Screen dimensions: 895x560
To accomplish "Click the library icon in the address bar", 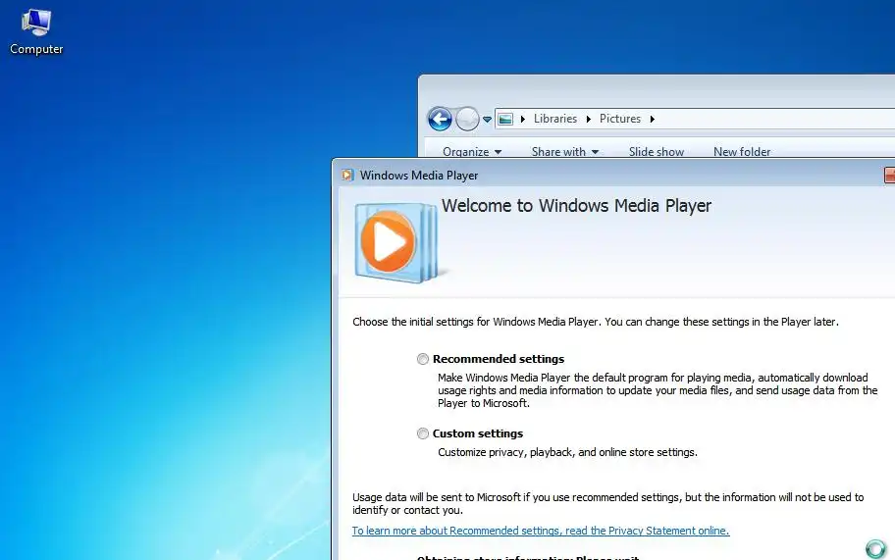I will [x=505, y=120].
